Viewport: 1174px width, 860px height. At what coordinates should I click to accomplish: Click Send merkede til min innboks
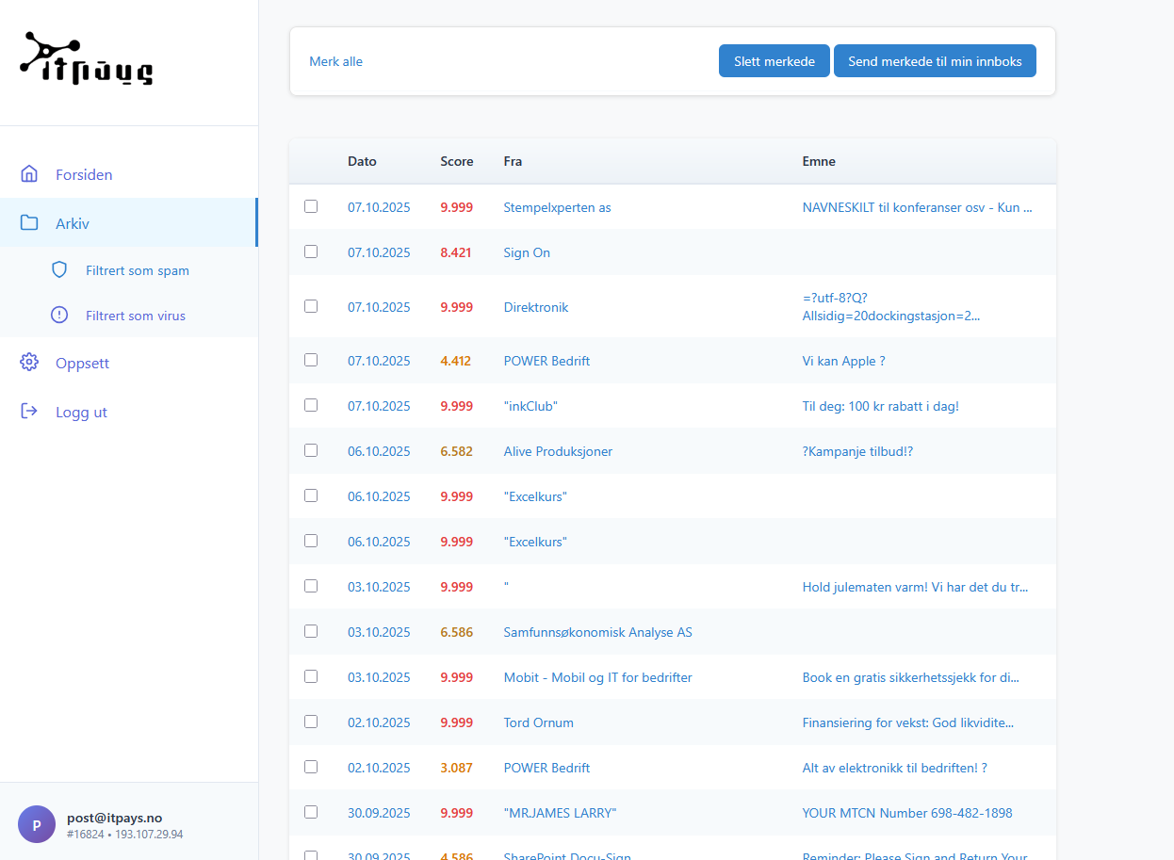pyautogui.click(x=934, y=61)
